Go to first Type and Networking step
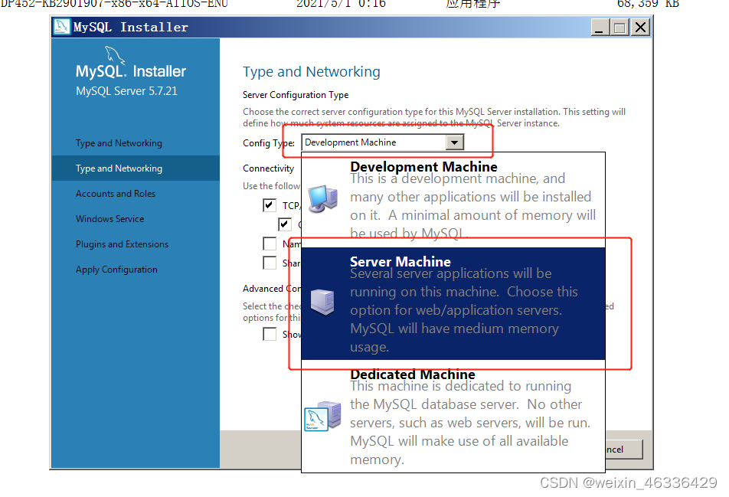729x497 pixels. click(x=119, y=143)
